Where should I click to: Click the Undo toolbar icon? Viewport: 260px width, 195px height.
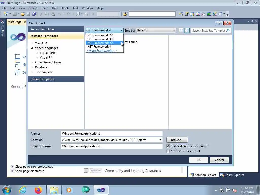pyautogui.click(x=60, y=14)
